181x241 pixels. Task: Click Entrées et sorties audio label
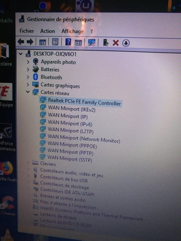[63, 198]
